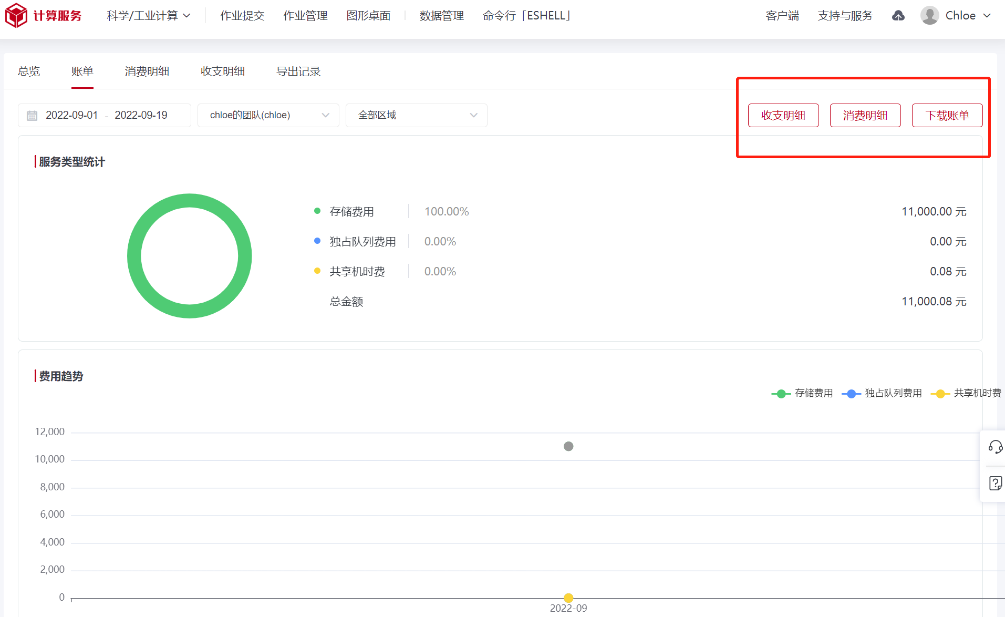The image size is (1005, 617).
Task: Click the cloud upload icon in header
Action: (x=898, y=16)
